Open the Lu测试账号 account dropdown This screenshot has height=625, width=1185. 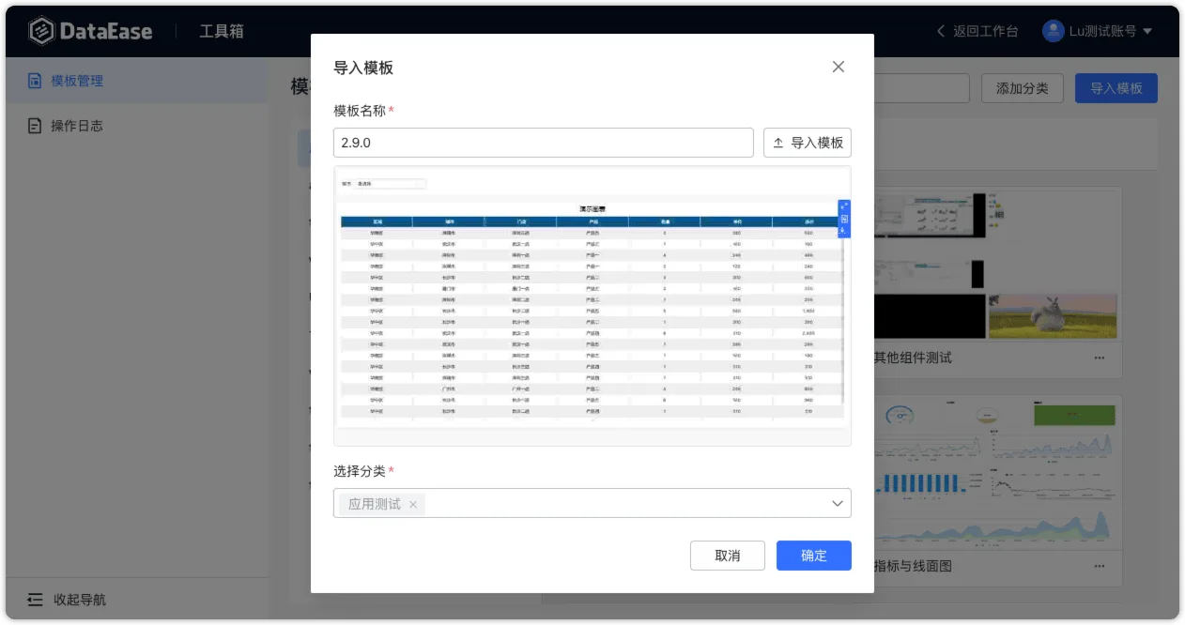(x=1098, y=31)
